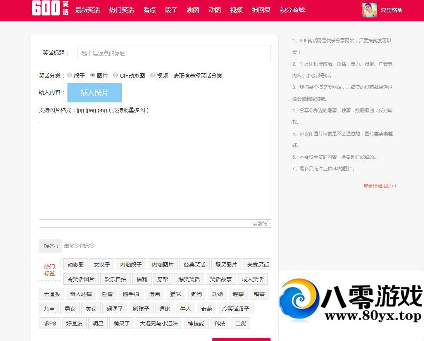Image resolution: width=424 pixels, height=341 pixels.
Task: Click inside the large content text area
Action: (x=155, y=171)
